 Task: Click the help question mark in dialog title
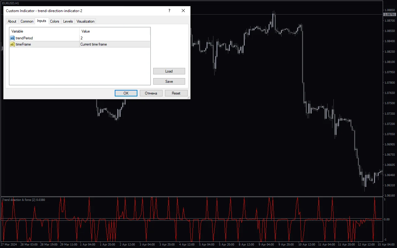point(169,11)
